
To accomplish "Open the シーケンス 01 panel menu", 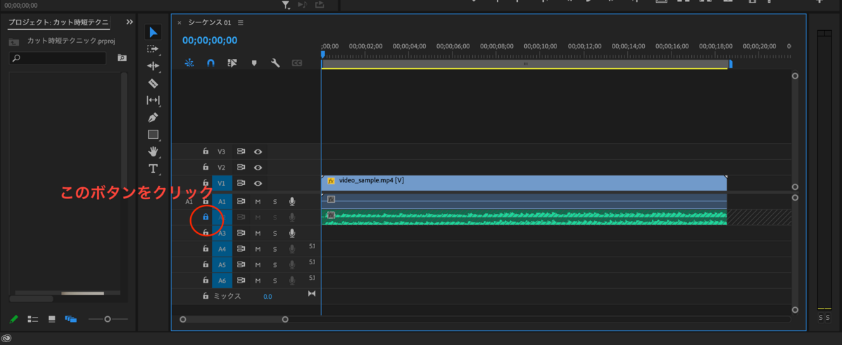I will click(x=241, y=23).
